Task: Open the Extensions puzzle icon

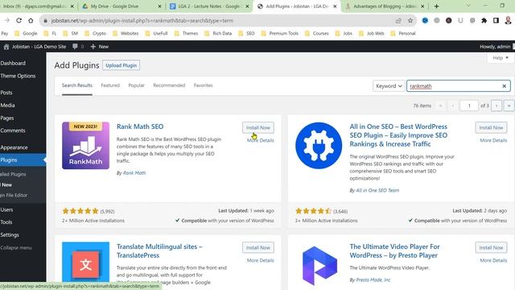Action: coord(484,20)
